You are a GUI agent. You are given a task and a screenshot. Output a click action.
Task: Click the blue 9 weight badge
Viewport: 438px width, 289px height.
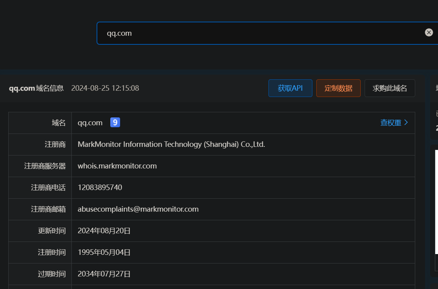tap(115, 123)
